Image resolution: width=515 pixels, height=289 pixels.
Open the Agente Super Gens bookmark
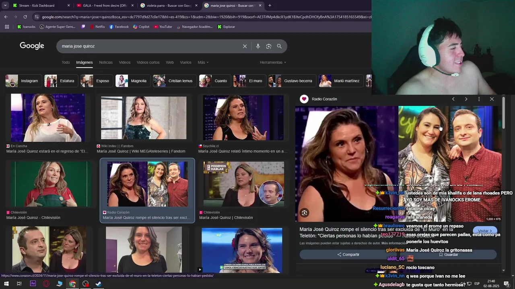tap(58, 27)
